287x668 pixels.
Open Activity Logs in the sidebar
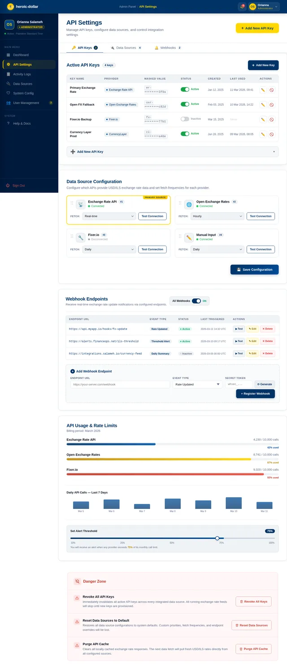[x=22, y=74]
